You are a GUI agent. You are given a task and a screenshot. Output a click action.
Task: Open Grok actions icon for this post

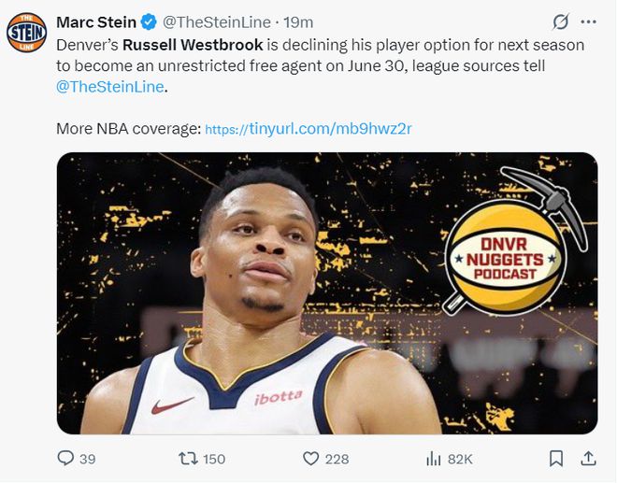tap(560, 21)
